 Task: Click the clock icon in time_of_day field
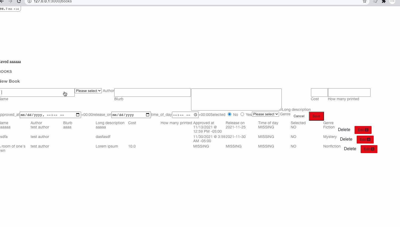pos(195,115)
